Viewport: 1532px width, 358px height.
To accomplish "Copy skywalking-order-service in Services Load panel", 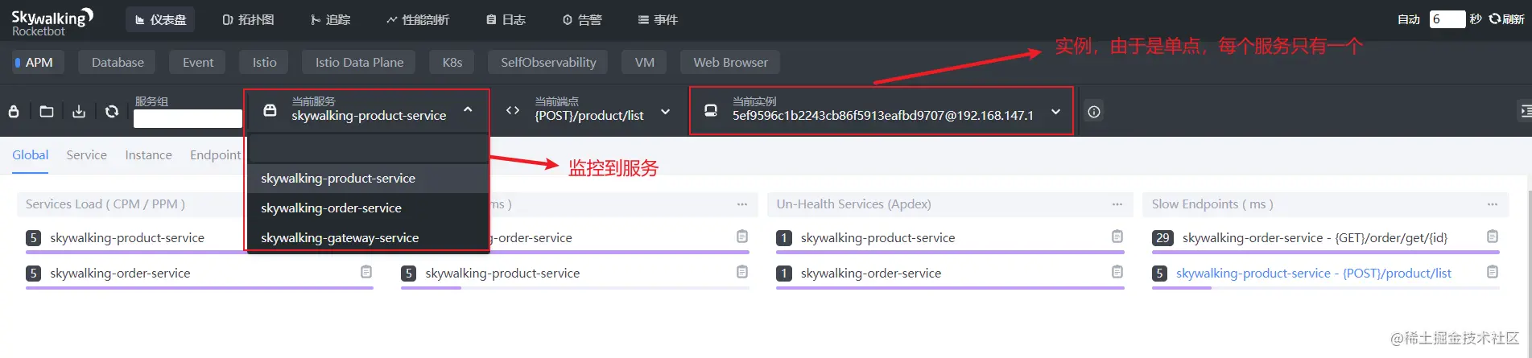I will (x=366, y=272).
